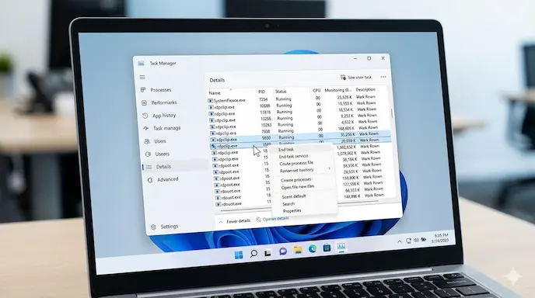Sort by the Status column header
Image resolution: width=535 pixels, height=298 pixels.
click(x=281, y=92)
